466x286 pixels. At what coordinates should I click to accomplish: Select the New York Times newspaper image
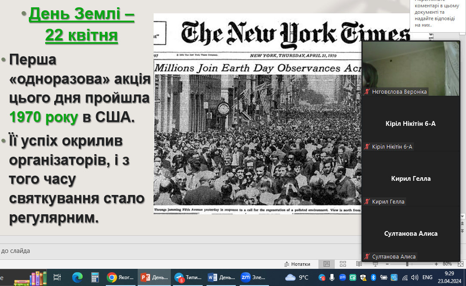coord(257,114)
